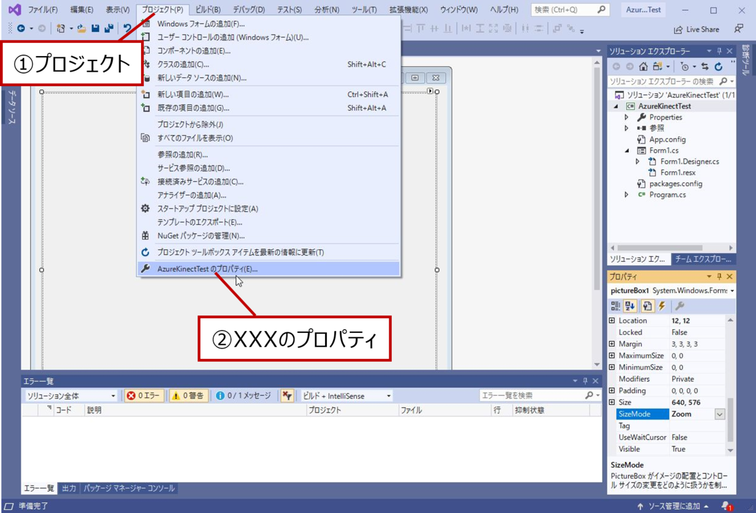The width and height of the screenshot is (756, 513).
Task: Click the notifications bell in status bar
Action: click(726, 506)
